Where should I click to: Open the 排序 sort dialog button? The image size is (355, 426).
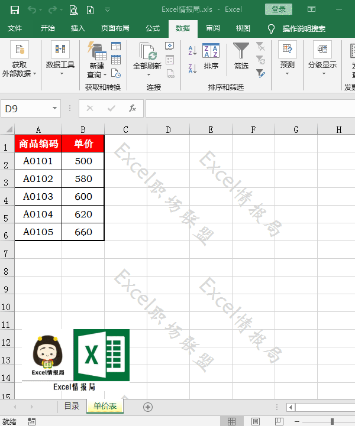point(211,56)
